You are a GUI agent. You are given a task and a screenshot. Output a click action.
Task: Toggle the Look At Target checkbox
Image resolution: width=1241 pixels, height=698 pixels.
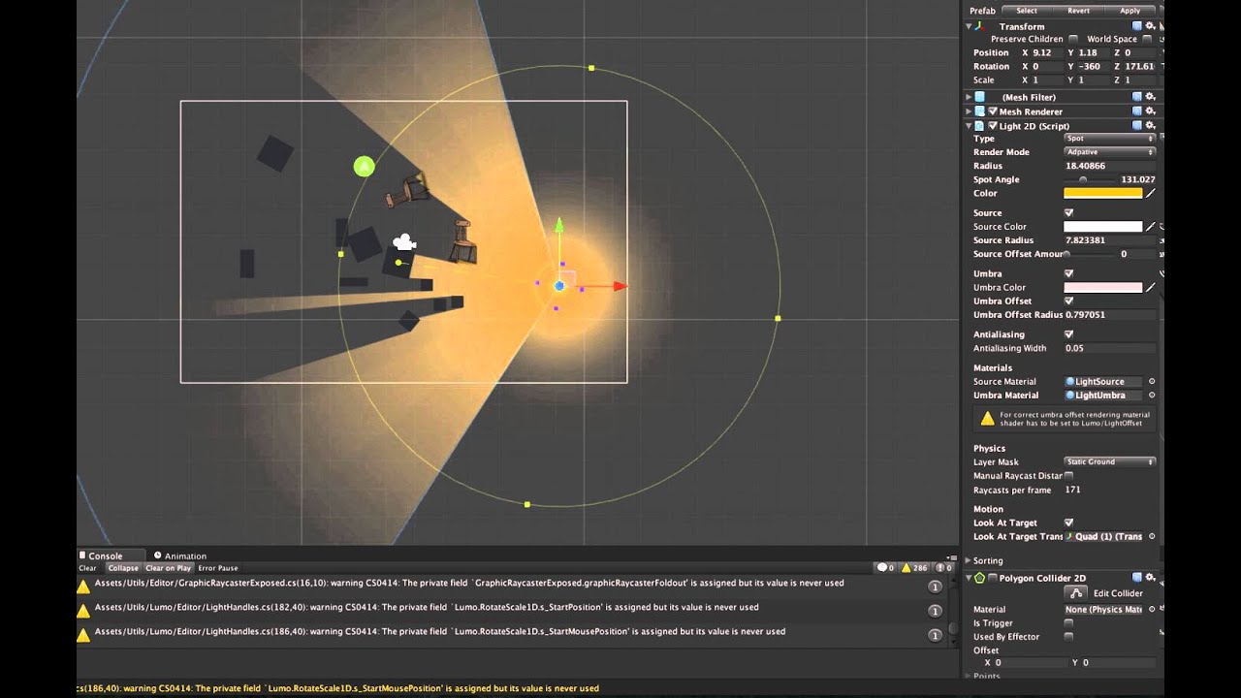[x=1068, y=522]
